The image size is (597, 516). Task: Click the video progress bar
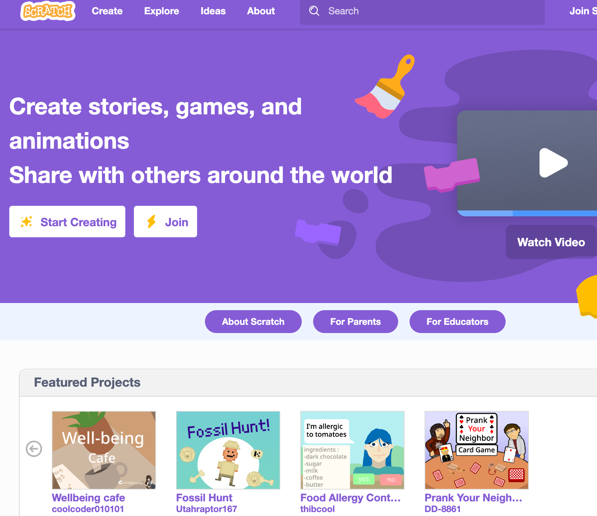click(527, 213)
